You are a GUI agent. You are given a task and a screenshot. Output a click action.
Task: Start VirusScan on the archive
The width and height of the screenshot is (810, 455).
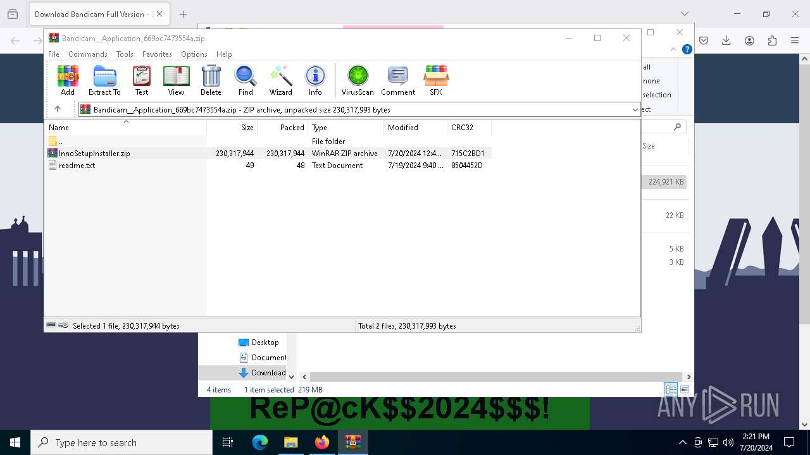[358, 80]
